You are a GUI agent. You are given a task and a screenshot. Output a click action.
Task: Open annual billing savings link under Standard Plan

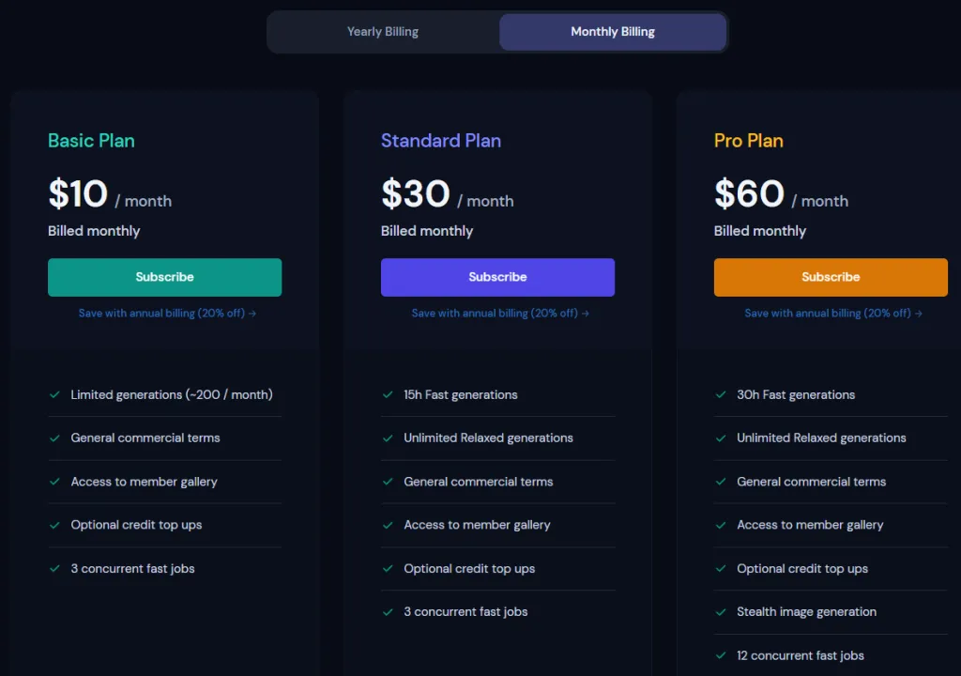[x=500, y=314]
